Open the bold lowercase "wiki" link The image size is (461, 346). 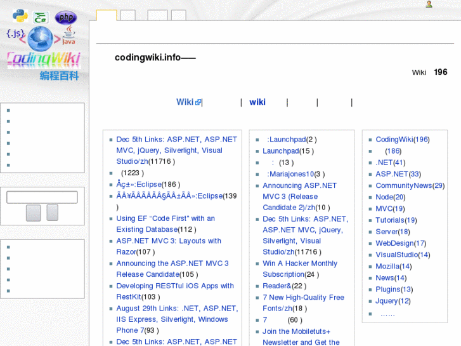257,102
